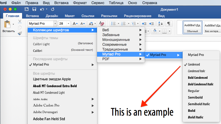Click the Paste clipboard icon

[7, 24]
